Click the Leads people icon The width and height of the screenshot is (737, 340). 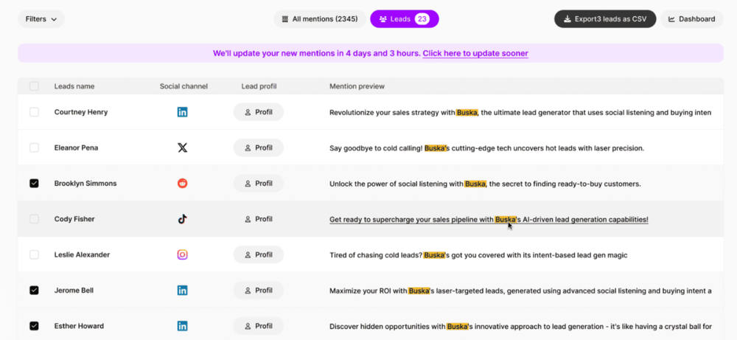click(383, 19)
